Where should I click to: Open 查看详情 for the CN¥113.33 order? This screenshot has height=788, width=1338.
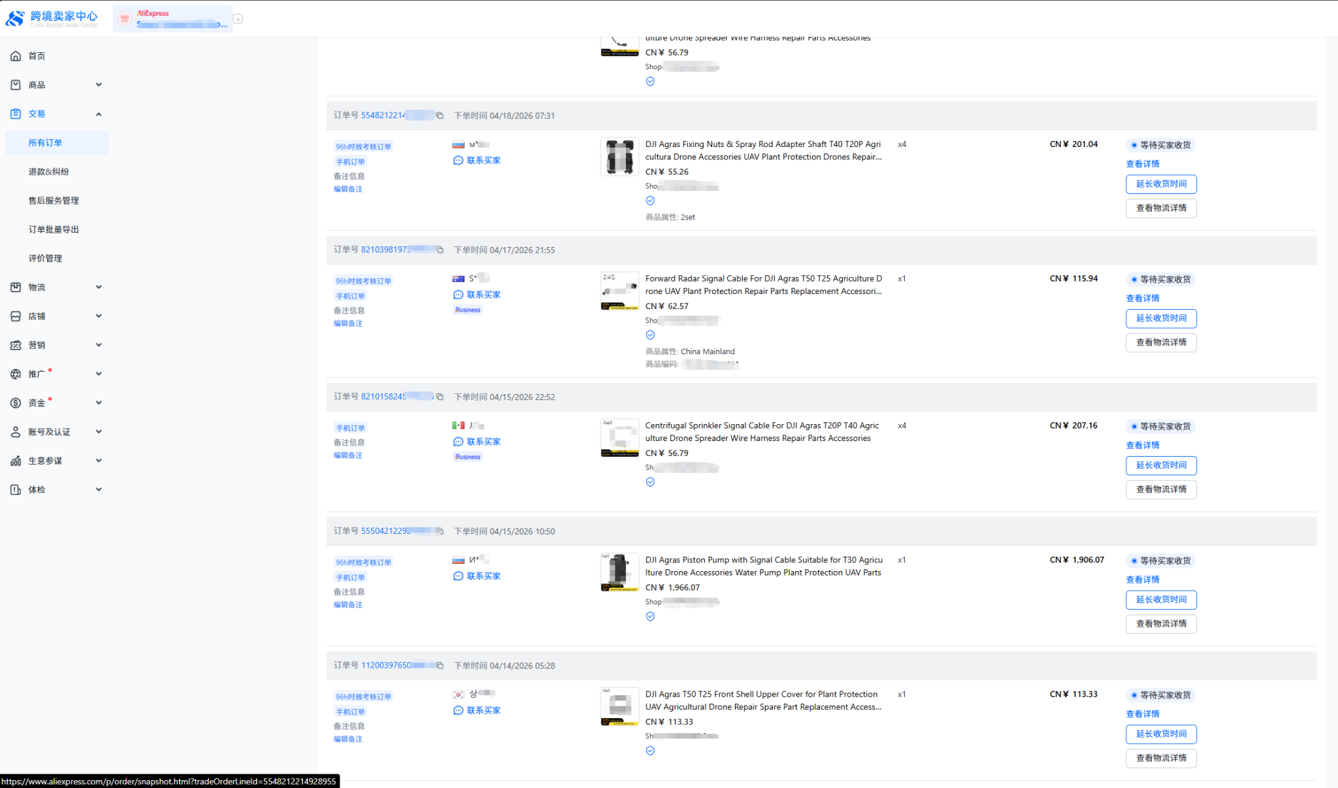pyautogui.click(x=1142, y=714)
